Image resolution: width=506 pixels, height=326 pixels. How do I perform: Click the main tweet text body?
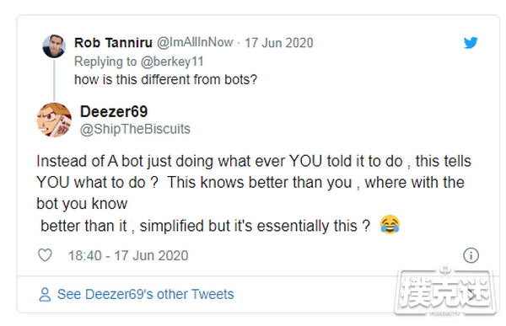(x=254, y=194)
